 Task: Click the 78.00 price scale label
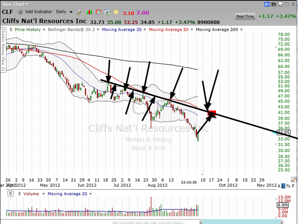pyautogui.click(x=284, y=34)
